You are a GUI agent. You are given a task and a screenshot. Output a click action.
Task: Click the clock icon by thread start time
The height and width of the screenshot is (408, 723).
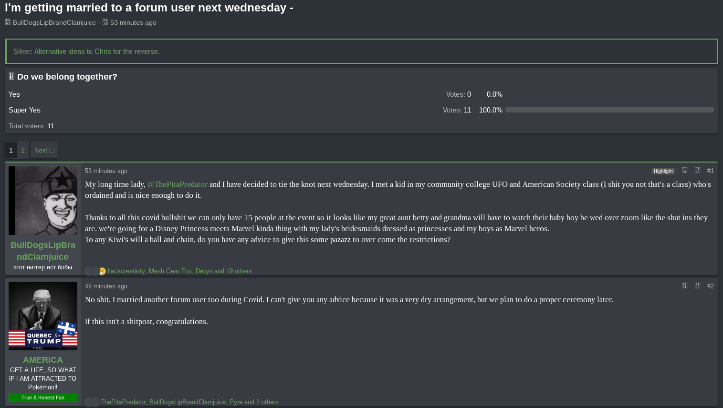click(105, 22)
